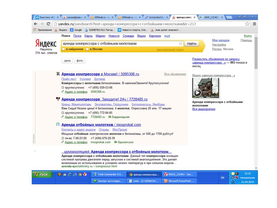The height and width of the screenshot is (208, 277).
Task: Click the volume speaker tray icon
Action: tap(237, 174)
